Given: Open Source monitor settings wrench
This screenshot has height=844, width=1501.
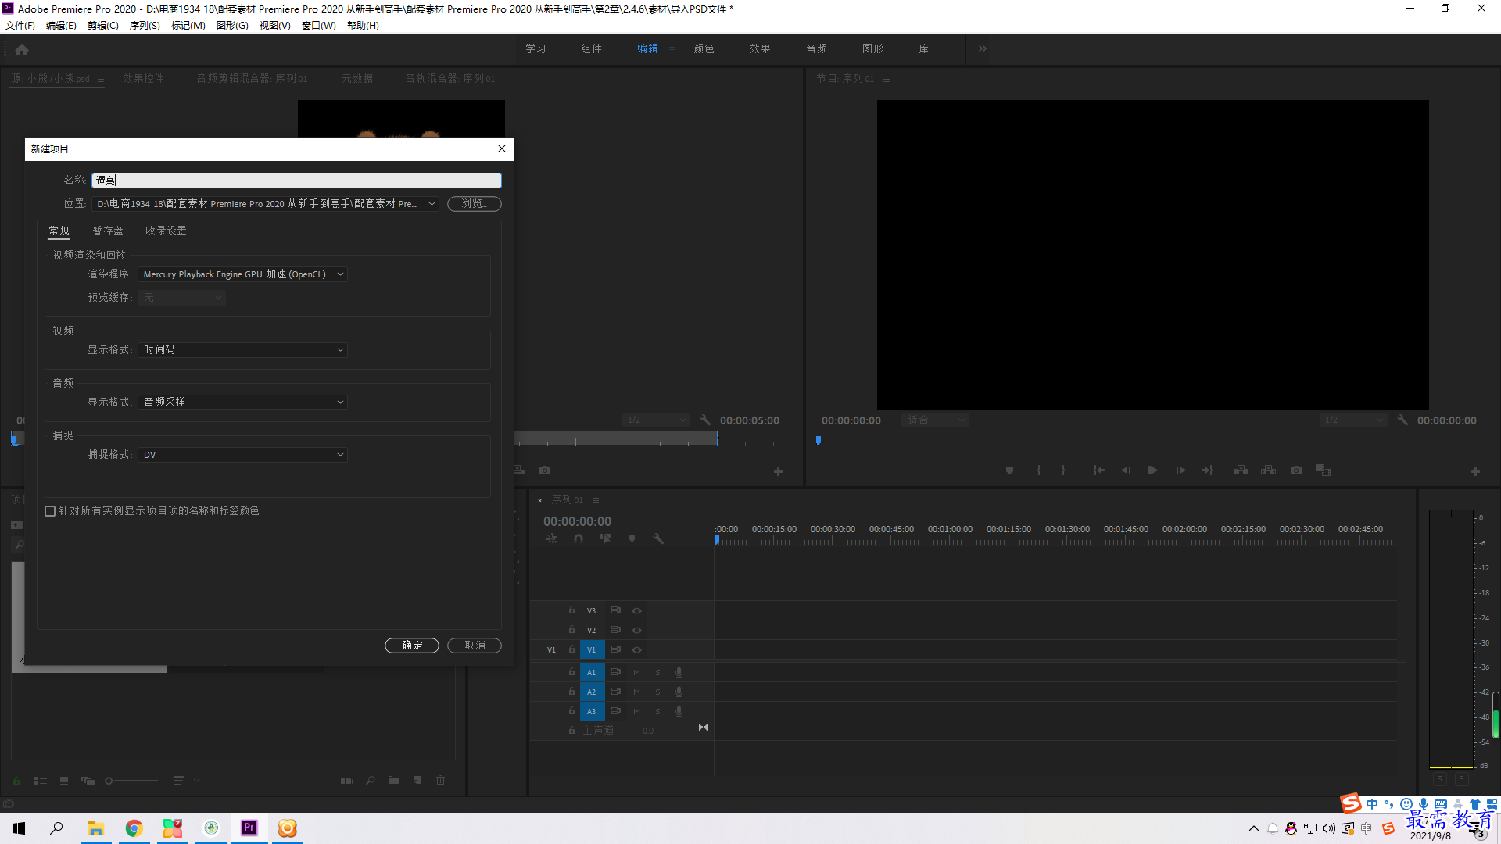Looking at the screenshot, I should click(705, 420).
